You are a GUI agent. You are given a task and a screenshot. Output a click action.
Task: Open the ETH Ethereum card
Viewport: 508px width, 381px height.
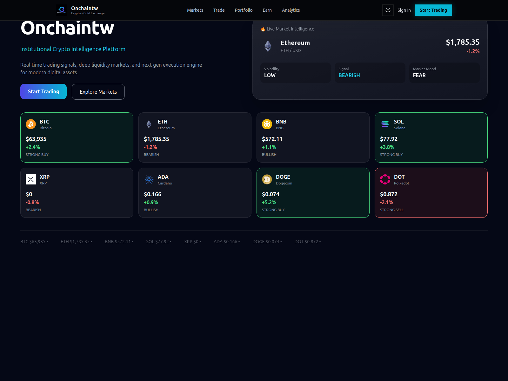click(x=195, y=137)
